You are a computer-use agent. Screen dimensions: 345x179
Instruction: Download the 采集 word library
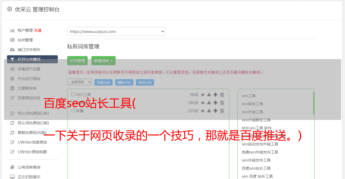pos(209,111)
